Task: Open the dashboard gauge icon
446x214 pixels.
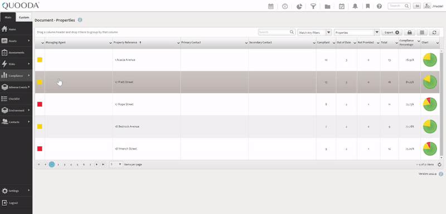Action: point(285,6)
